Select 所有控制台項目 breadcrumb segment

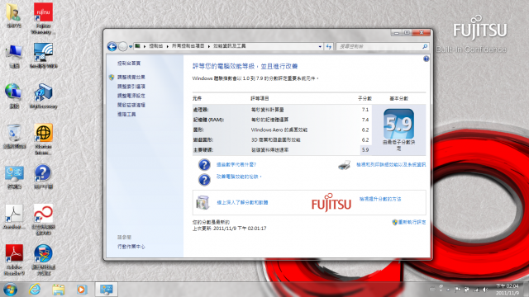188,46
